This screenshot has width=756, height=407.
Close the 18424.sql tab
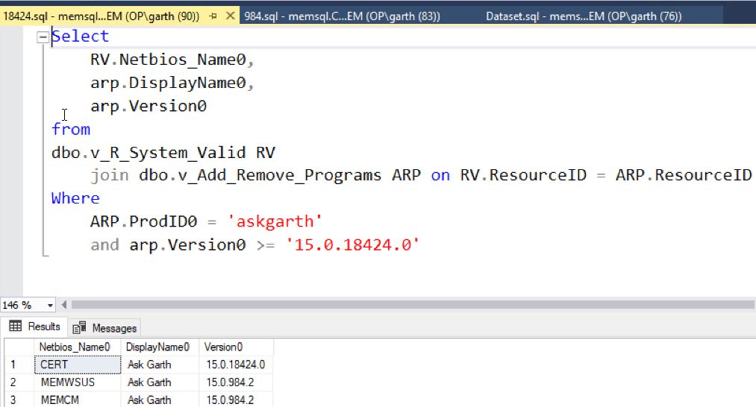point(231,16)
